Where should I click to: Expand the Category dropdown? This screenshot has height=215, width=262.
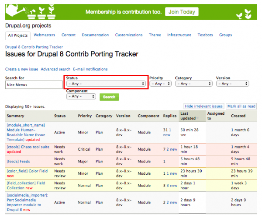click(x=193, y=84)
